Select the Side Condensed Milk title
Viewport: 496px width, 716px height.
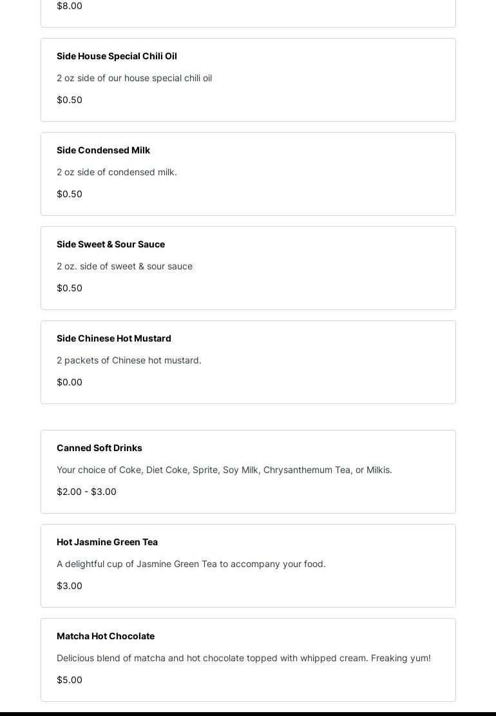point(103,150)
